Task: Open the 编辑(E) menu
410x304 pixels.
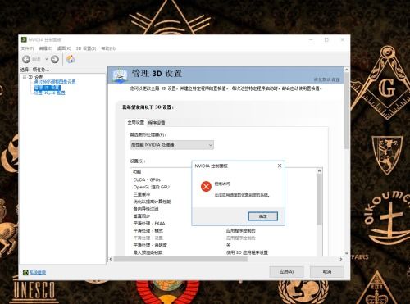Action: [45, 48]
